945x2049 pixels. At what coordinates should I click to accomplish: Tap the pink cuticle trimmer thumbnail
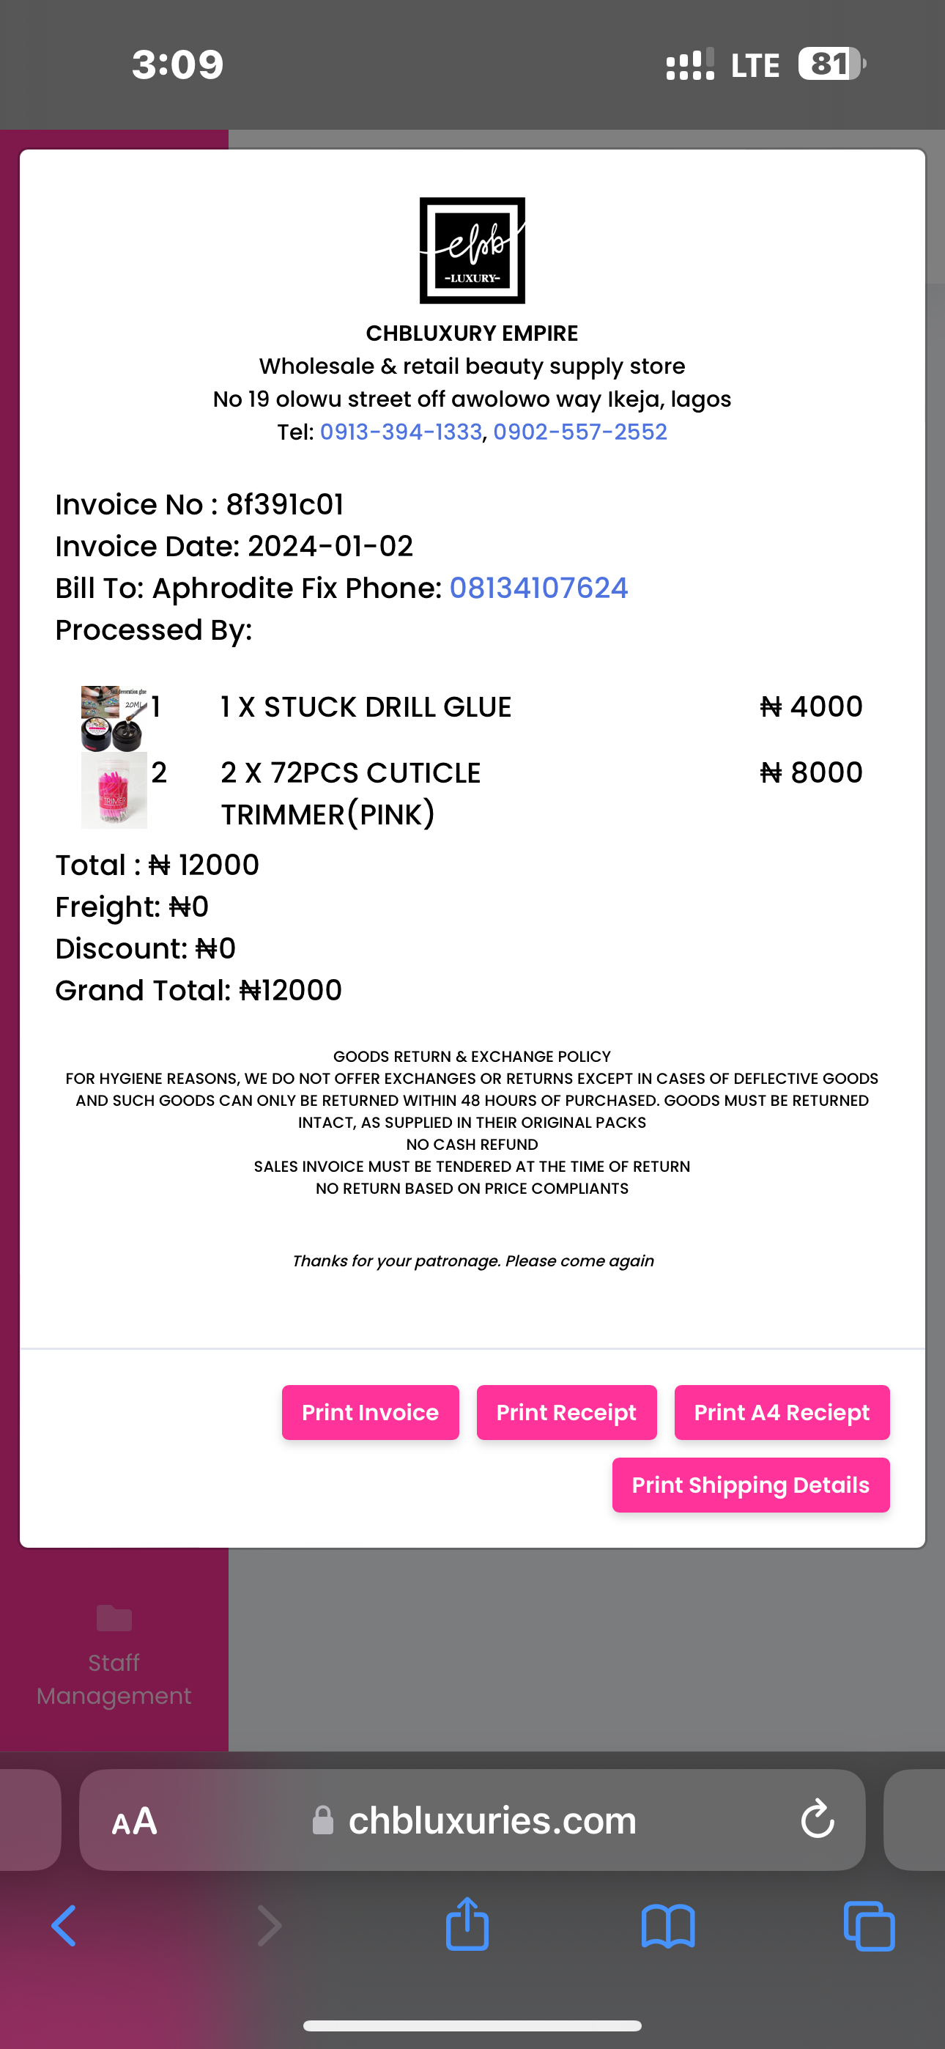pyautogui.click(x=114, y=791)
